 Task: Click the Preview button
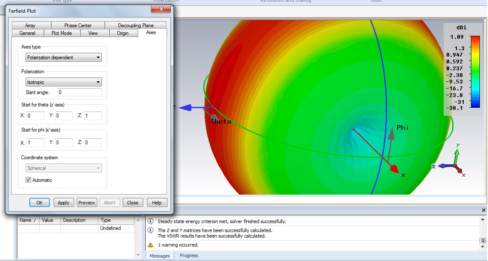(x=87, y=203)
